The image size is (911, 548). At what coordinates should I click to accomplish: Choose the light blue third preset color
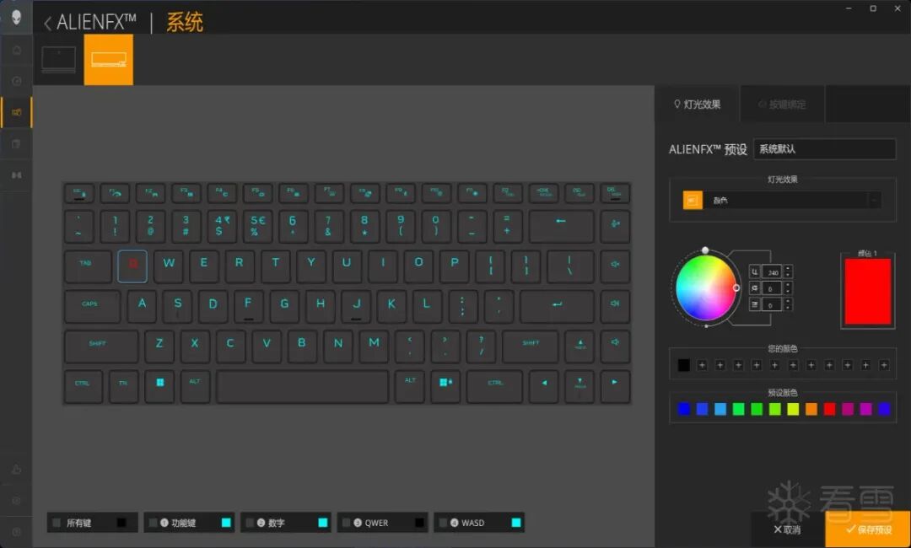[720, 409]
